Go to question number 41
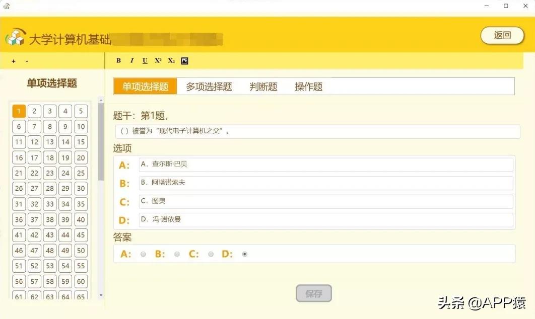 [19, 235]
